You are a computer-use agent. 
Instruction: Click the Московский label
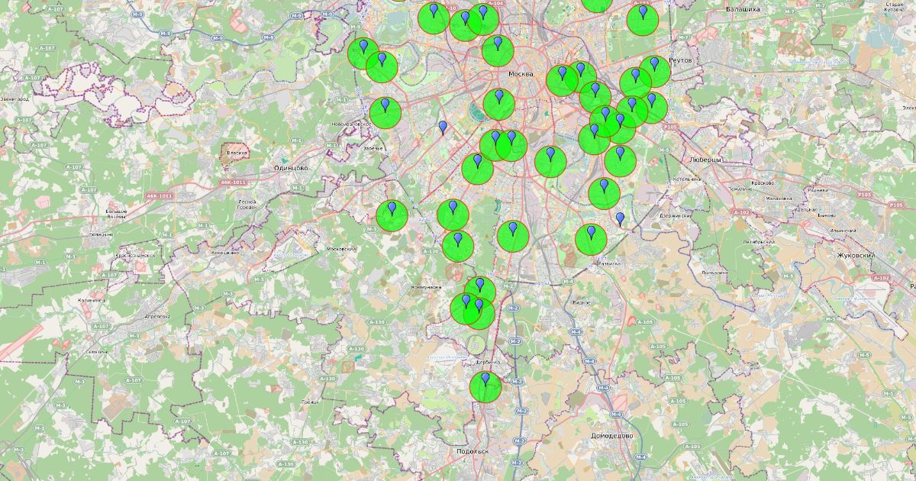click(x=341, y=249)
